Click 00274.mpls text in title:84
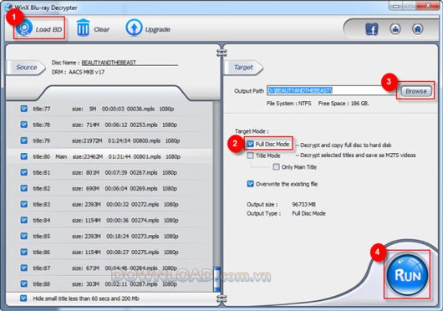This screenshot has width=443, height=311. [145, 220]
